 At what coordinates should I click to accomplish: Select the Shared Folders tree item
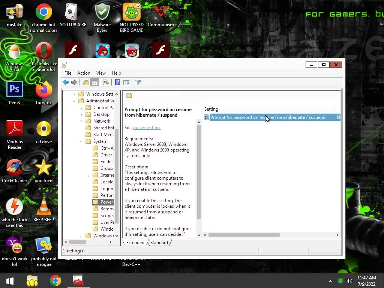[x=100, y=128]
